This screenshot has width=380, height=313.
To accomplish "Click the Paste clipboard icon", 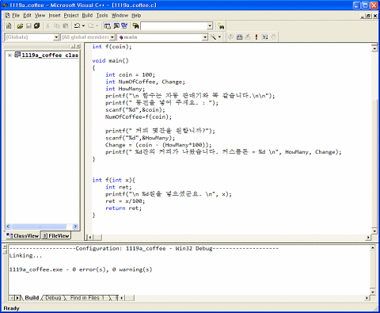I will (66, 26).
